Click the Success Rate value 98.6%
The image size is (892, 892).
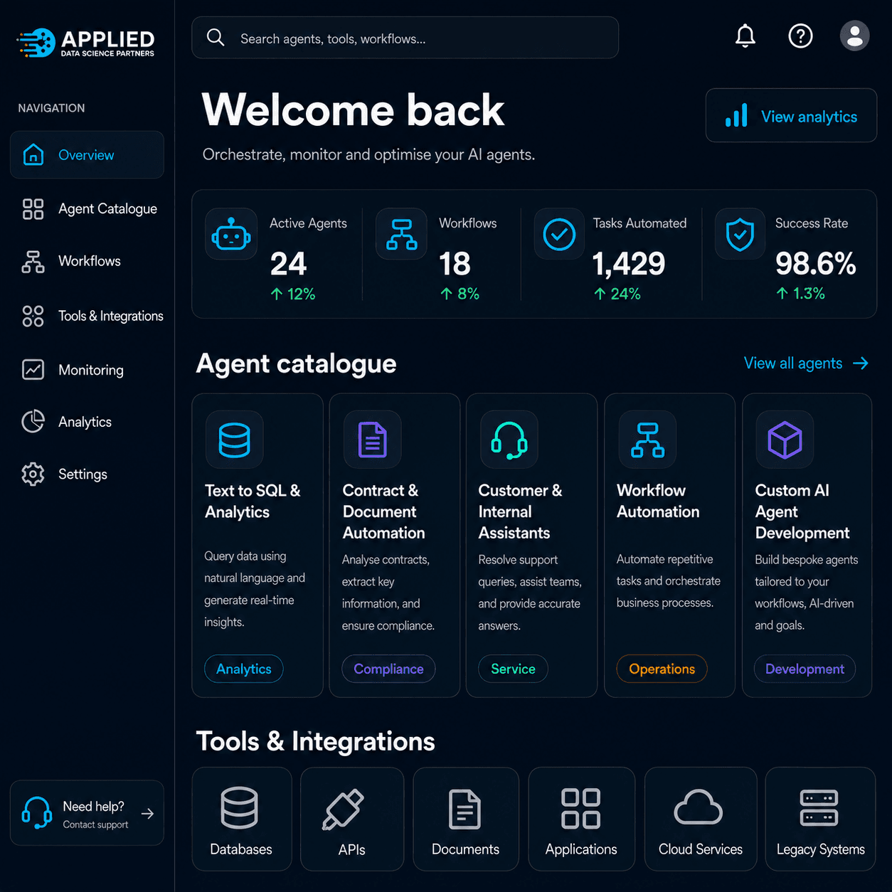(815, 264)
